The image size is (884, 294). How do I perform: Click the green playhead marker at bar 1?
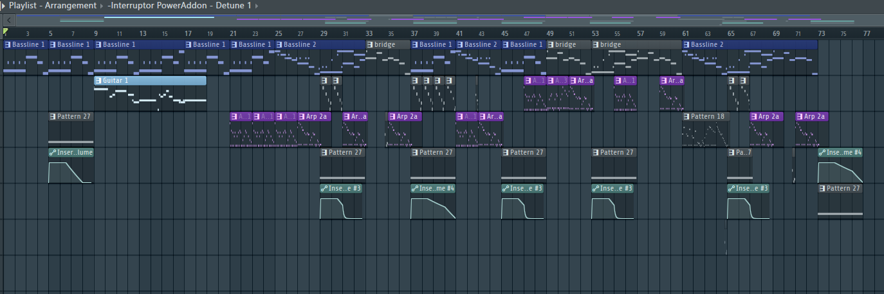point(5,31)
